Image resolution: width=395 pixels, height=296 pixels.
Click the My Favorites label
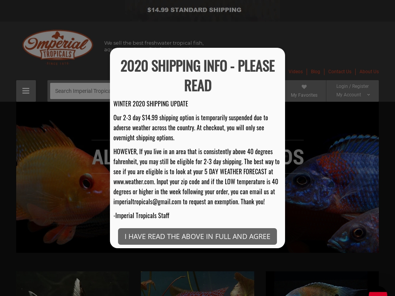point(304,95)
